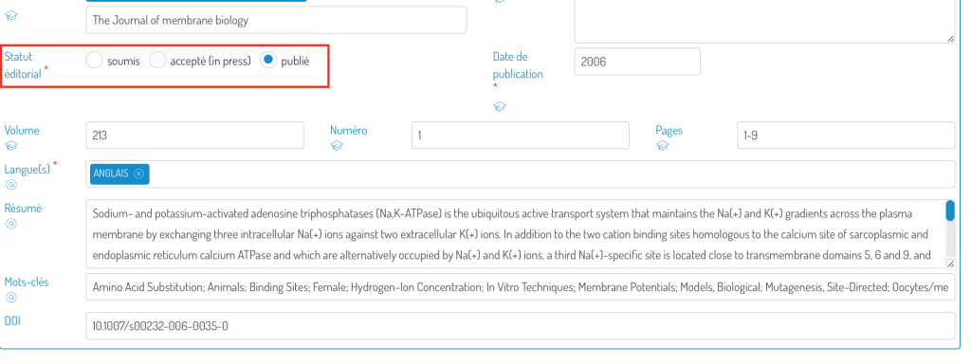971x364 pixels.
Task: Click graduation cap icon beside journal field
Action: [10, 15]
